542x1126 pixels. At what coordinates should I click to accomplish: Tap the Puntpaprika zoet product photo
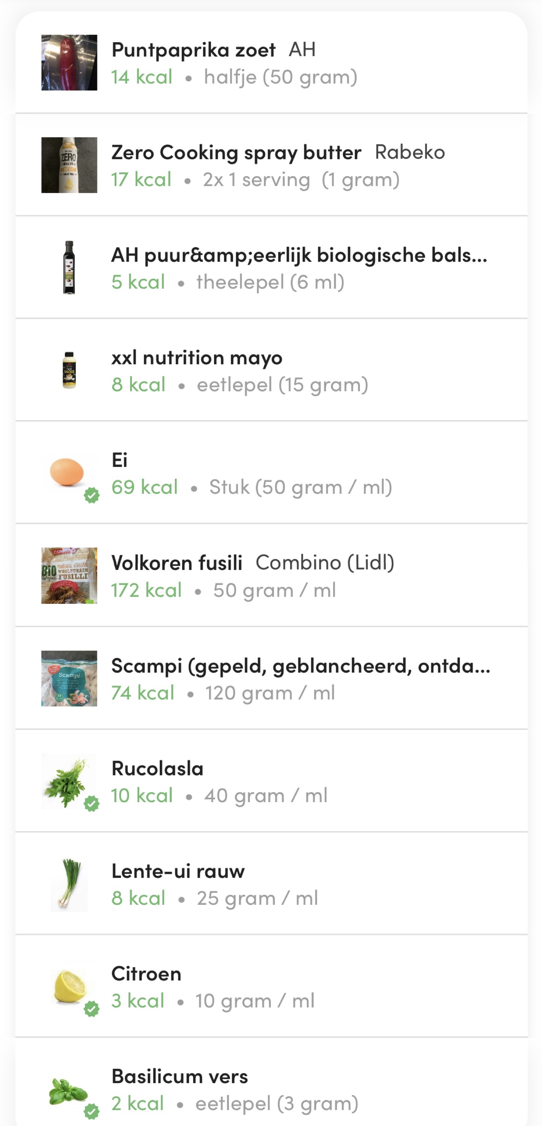pos(69,62)
